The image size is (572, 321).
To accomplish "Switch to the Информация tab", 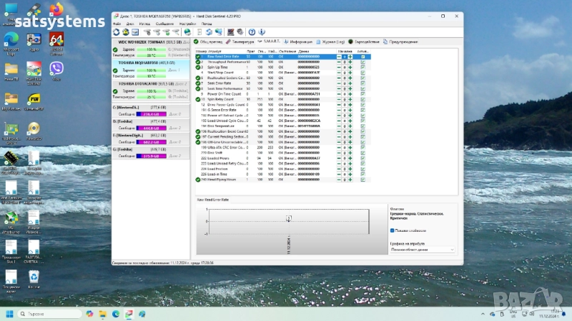I will tap(299, 41).
